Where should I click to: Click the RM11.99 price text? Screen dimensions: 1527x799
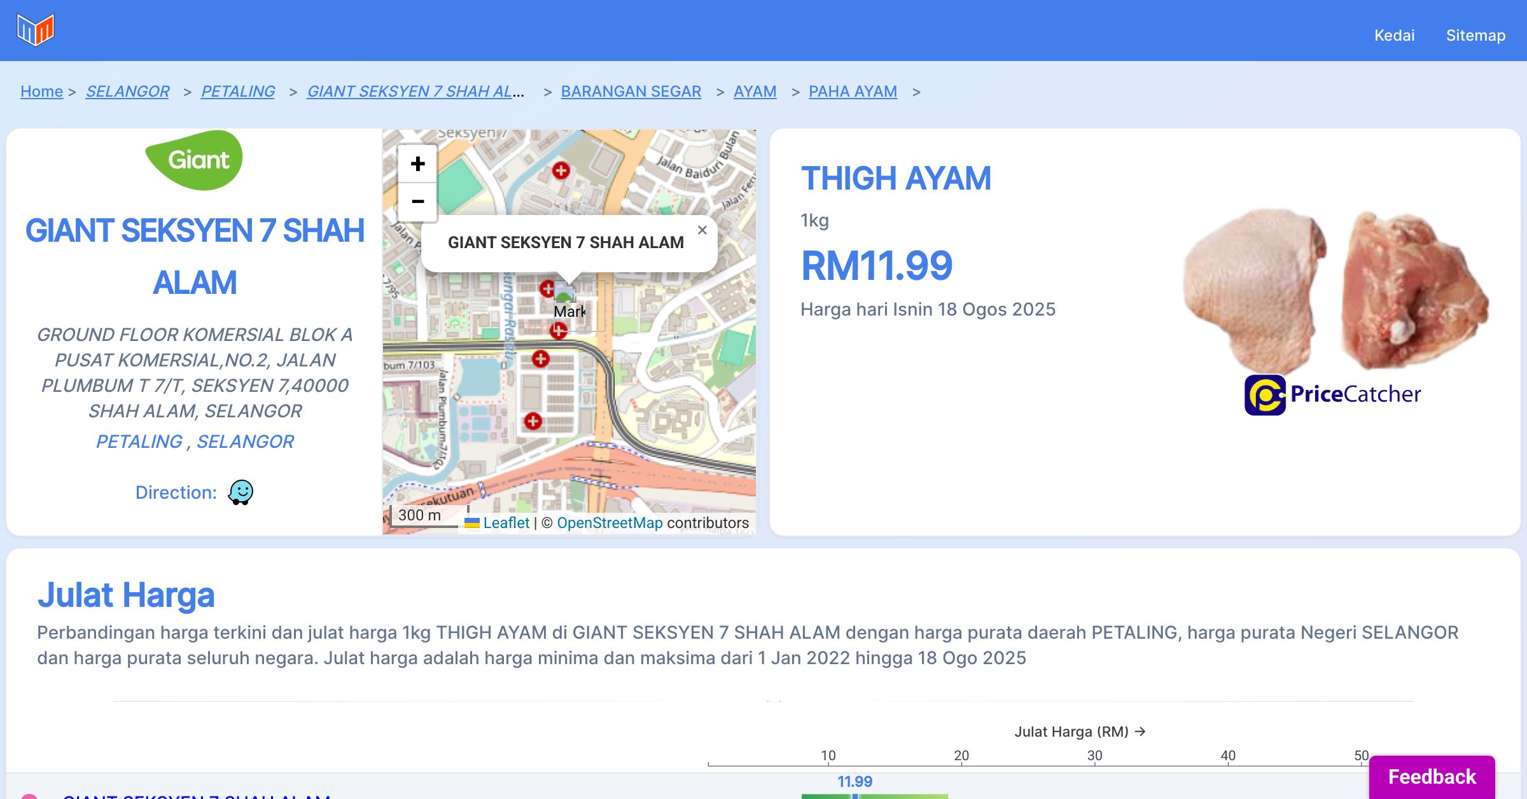(877, 266)
